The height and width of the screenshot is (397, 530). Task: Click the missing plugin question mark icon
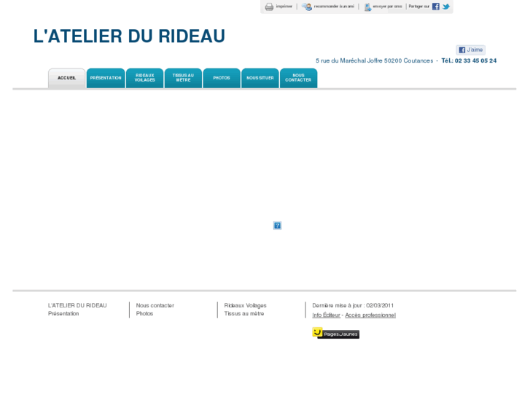pos(277,225)
